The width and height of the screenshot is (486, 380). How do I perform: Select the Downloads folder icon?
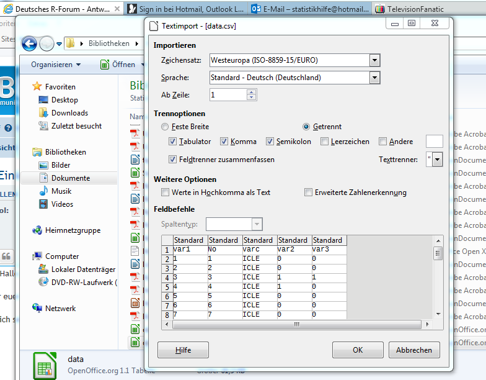[43, 113]
